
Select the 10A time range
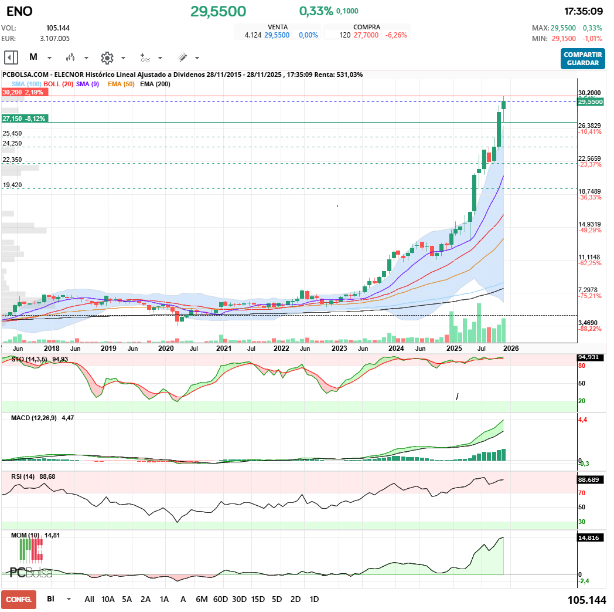coord(108,599)
